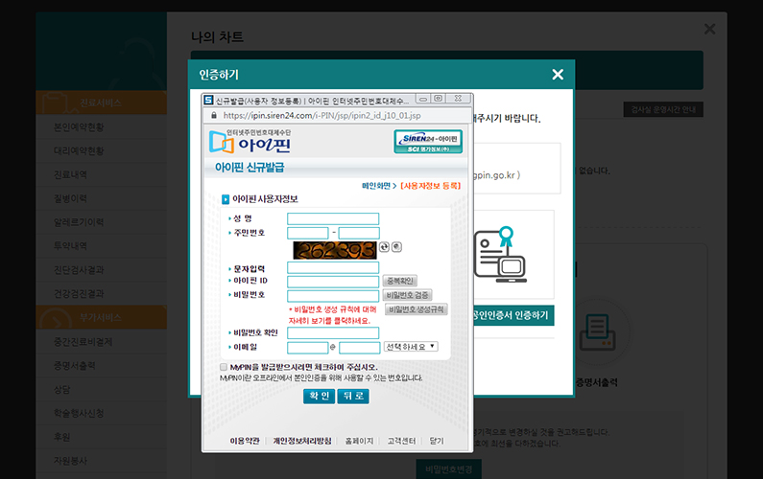Click the 메인화면 breadcrumb link
Image resolution: width=763 pixels, height=479 pixels.
pyautogui.click(x=376, y=186)
